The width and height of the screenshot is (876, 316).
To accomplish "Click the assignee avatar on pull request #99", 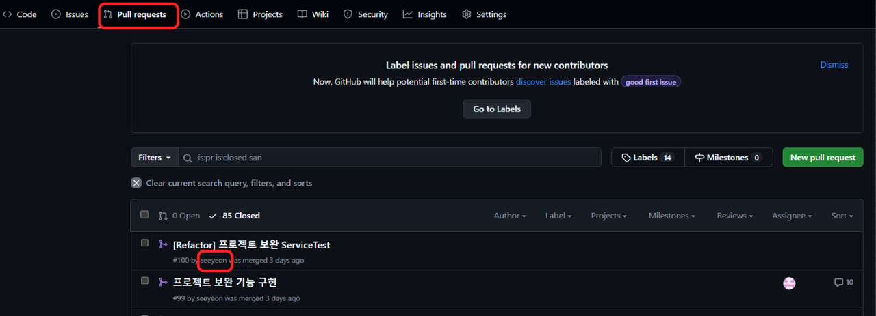I will coord(789,283).
